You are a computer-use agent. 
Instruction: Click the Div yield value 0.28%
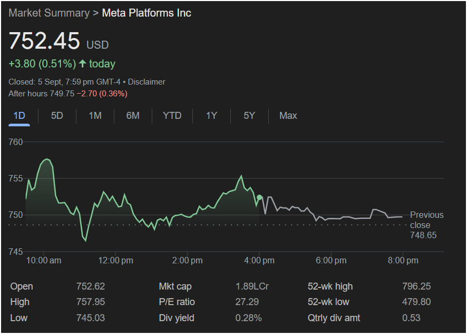(248, 318)
